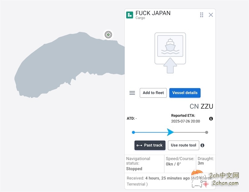Click the hamburger list icon beside Add to fleet
The height and width of the screenshot is (192, 249).
click(x=132, y=93)
